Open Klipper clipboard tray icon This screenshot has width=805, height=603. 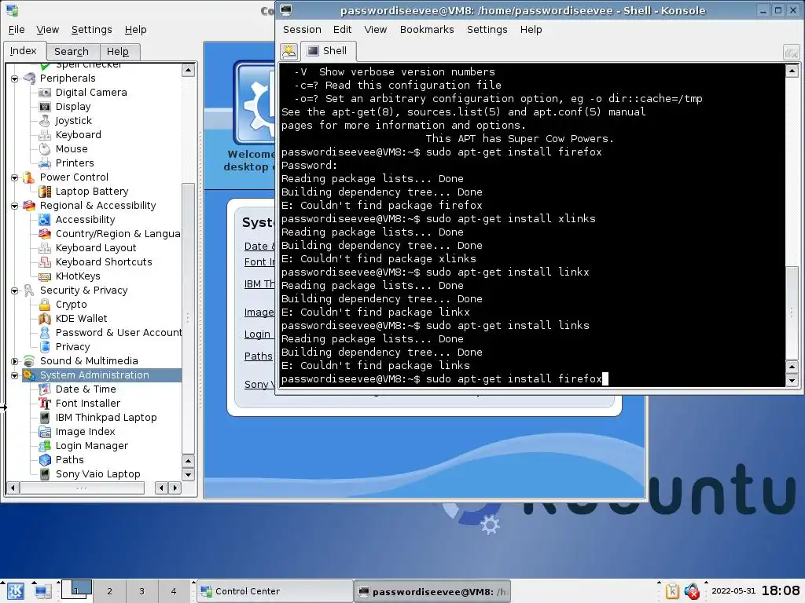[x=672, y=591]
